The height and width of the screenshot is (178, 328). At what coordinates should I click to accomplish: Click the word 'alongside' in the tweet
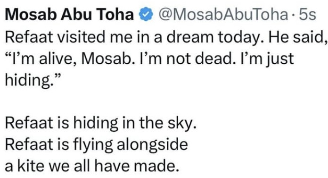152,144
